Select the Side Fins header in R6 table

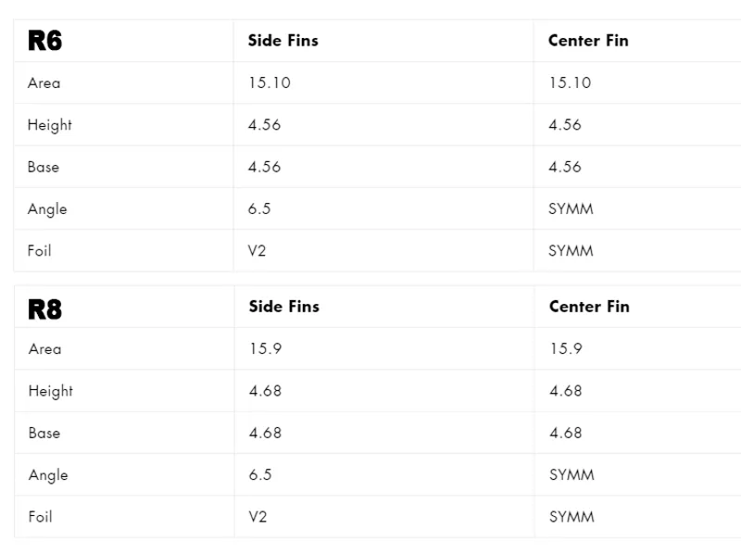tap(283, 41)
